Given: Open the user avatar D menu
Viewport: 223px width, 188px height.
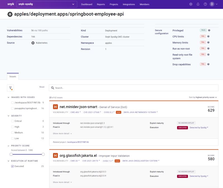Looking at the screenshot, I should (212, 4).
